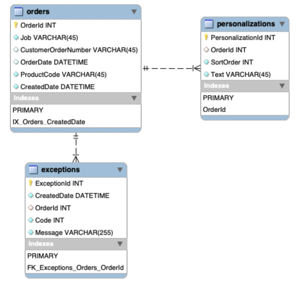Select the Message VARCHAR(255) column
This screenshot has width=302, height=284.
pyautogui.click(x=76, y=233)
